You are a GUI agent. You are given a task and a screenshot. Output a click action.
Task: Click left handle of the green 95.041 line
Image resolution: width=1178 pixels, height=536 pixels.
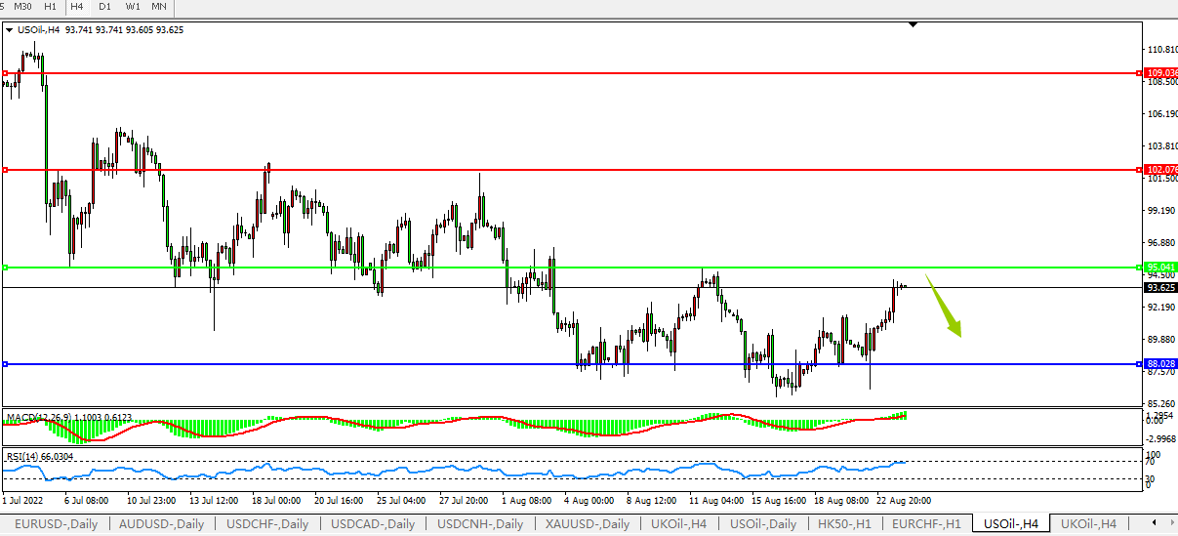pos(6,268)
